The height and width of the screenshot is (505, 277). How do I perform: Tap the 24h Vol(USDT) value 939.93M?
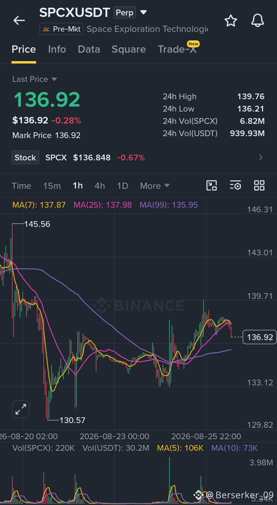click(x=247, y=133)
